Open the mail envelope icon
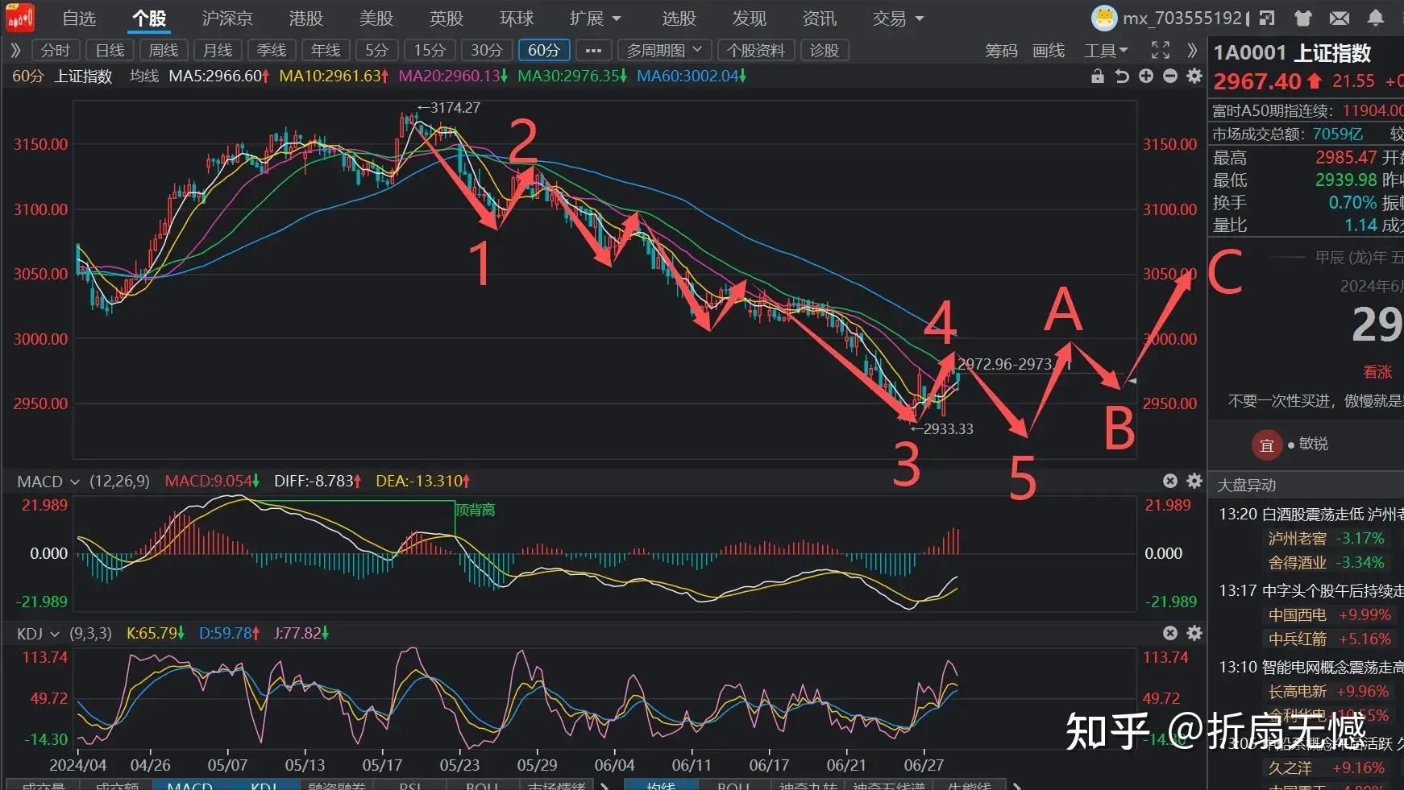The height and width of the screenshot is (790, 1404). (x=1340, y=18)
